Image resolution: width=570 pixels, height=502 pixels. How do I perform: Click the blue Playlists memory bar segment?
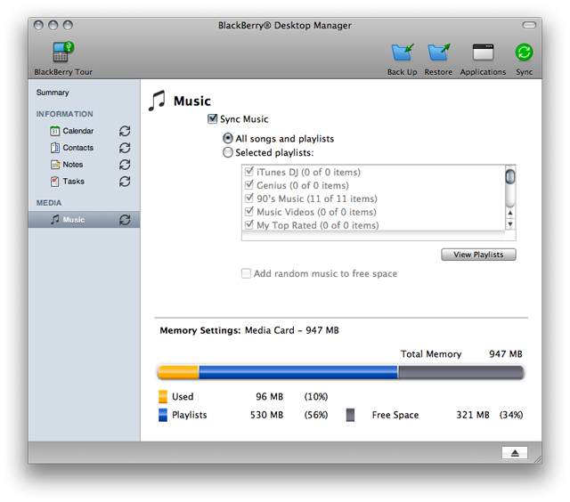pos(298,372)
